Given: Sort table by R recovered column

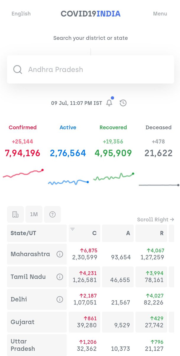Looking at the screenshot, I should (151, 233).
